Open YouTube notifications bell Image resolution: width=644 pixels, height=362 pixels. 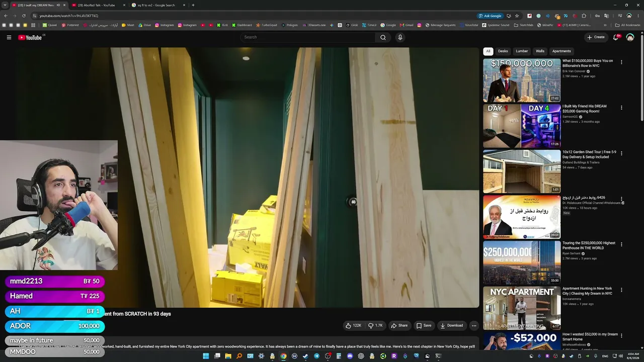(616, 37)
